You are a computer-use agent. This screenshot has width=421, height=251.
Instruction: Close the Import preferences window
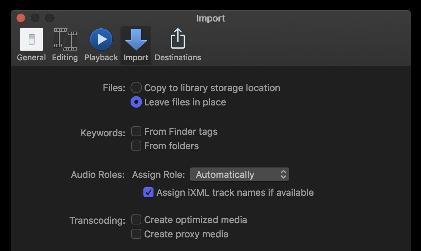point(21,18)
